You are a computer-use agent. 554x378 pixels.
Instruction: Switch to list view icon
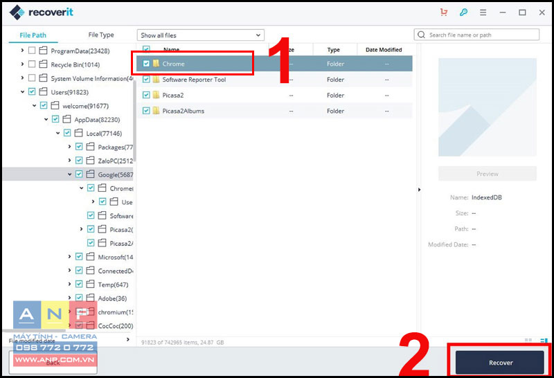[544, 341]
